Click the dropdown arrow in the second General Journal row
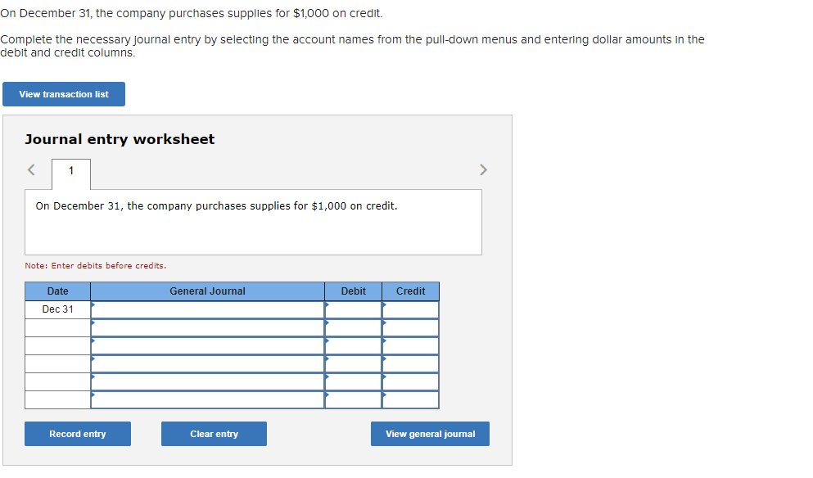Viewport: 813px width, 478px height. pyautogui.click(x=95, y=322)
